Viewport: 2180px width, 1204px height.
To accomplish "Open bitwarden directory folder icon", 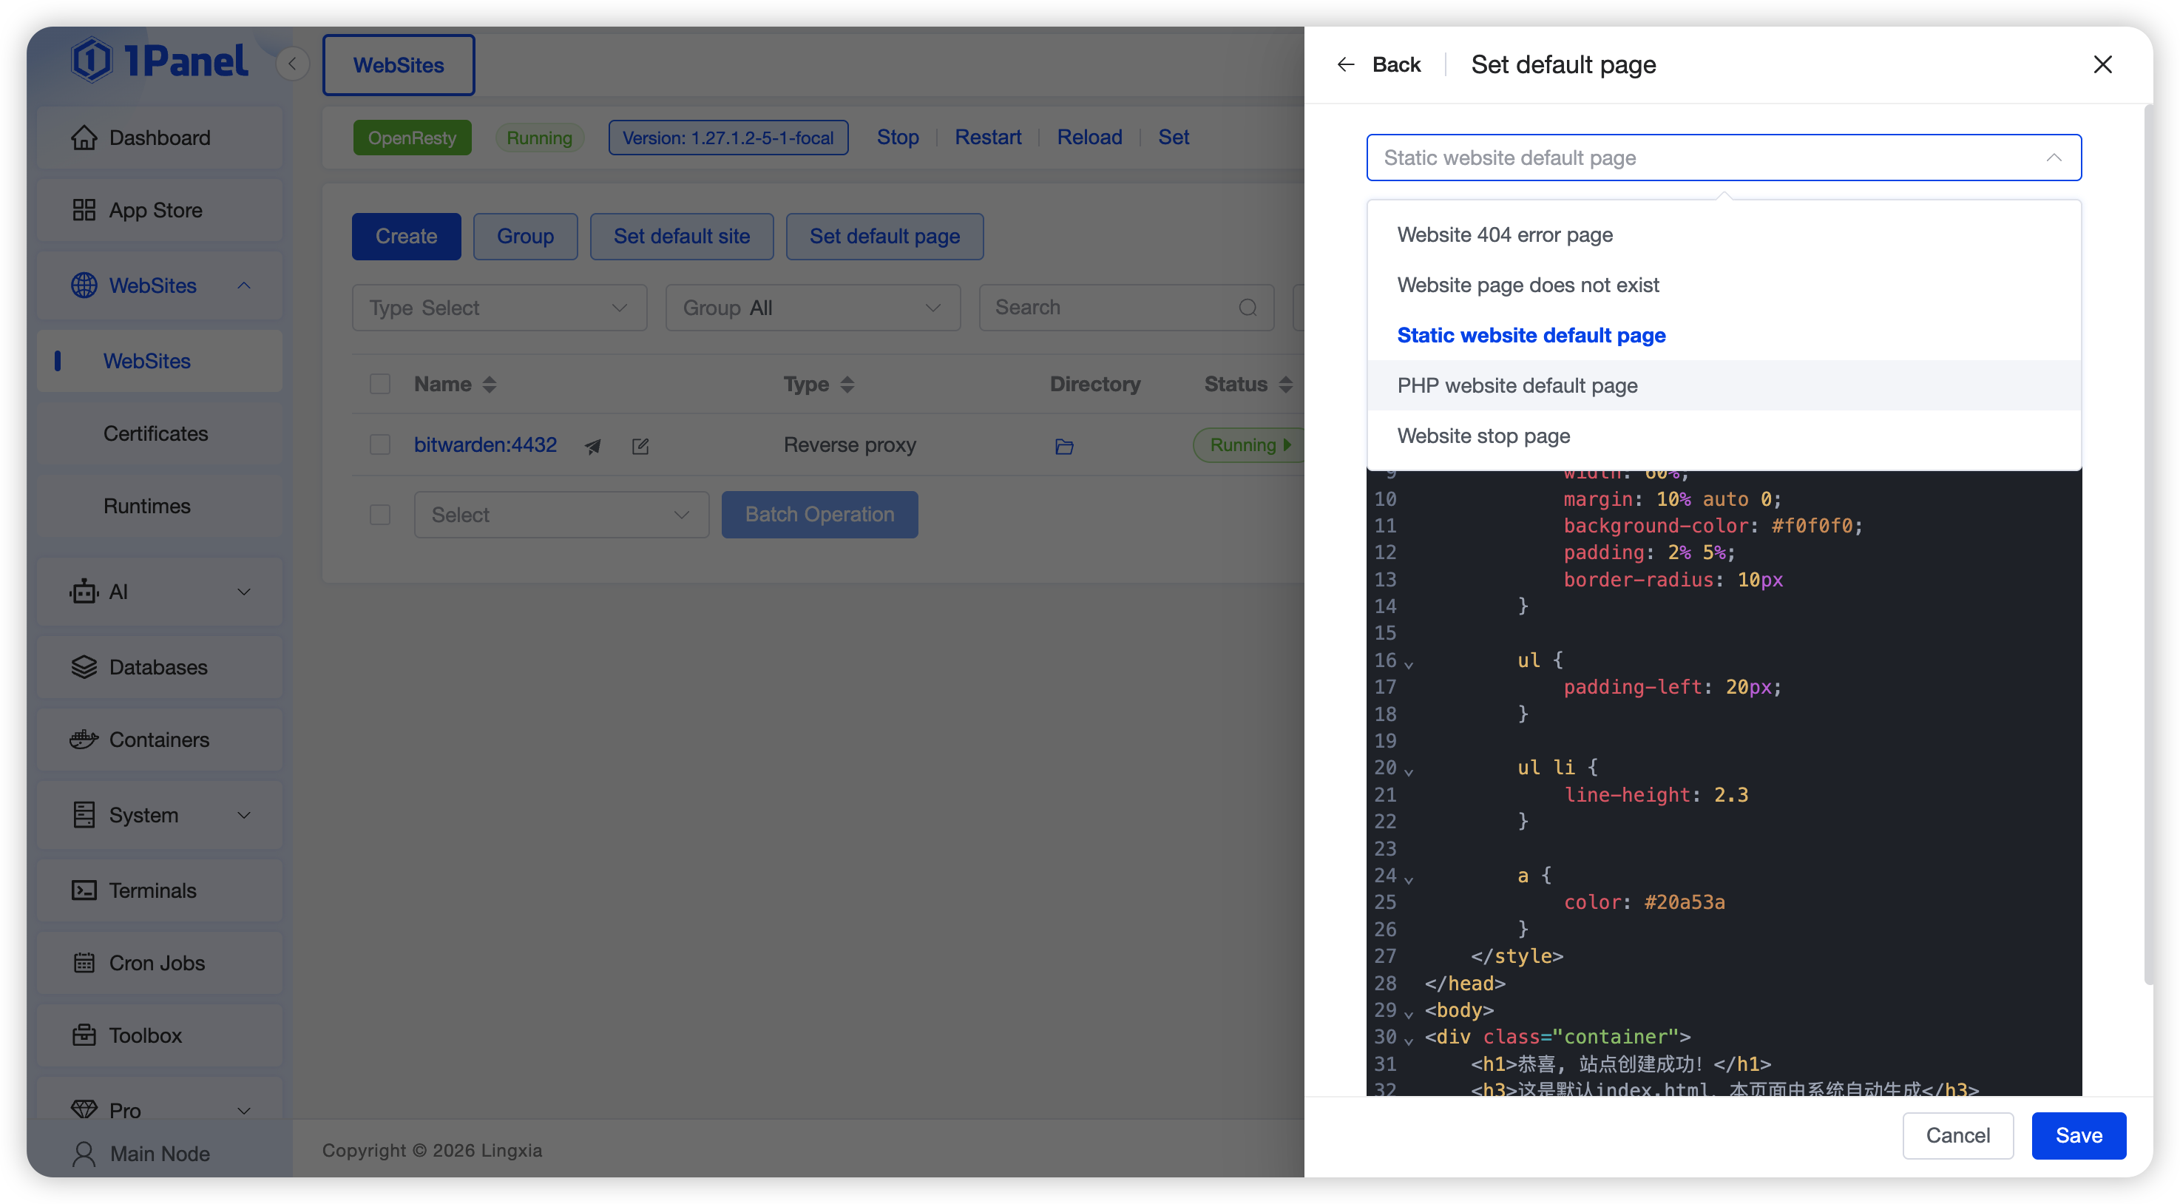I will [1064, 446].
